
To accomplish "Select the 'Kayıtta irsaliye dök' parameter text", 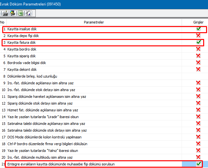I will pyautogui.click(x=22, y=29).
